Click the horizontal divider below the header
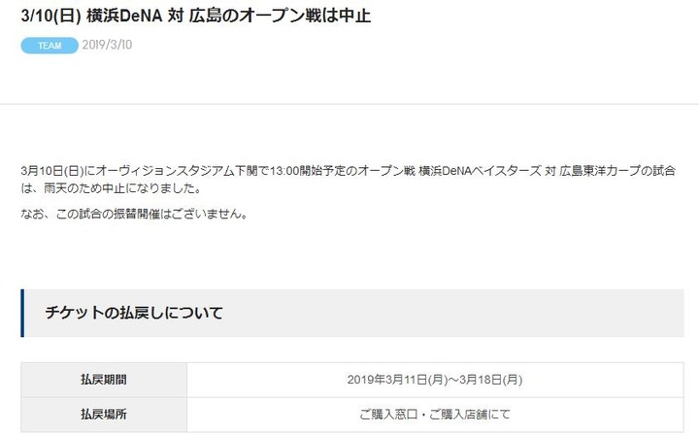699x435 pixels. (x=349, y=104)
